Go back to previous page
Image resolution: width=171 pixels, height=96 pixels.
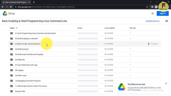pos(3,7)
